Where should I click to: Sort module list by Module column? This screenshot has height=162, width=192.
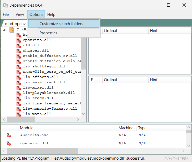pyautogui.click(x=68, y=128)
